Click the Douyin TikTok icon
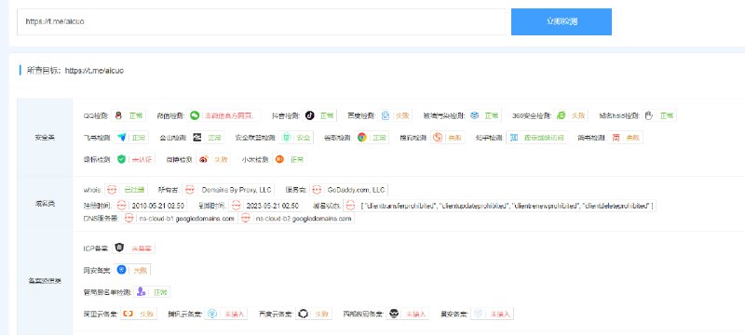Viewport: 745px width, 335px height. coord(309,115)
